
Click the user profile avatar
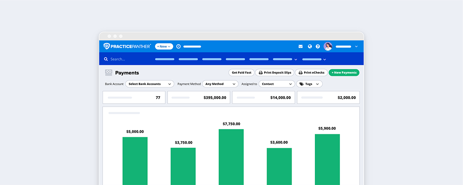[x=328, y=46]
